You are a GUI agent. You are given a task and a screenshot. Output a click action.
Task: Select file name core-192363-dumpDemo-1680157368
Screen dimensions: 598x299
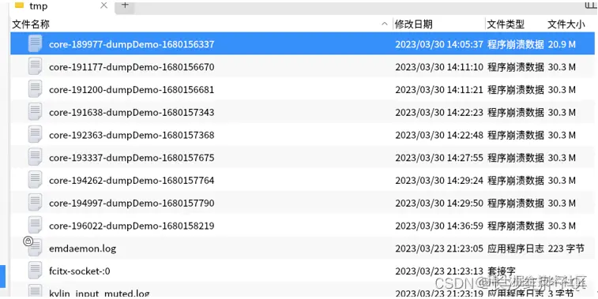tap(132, 135)
